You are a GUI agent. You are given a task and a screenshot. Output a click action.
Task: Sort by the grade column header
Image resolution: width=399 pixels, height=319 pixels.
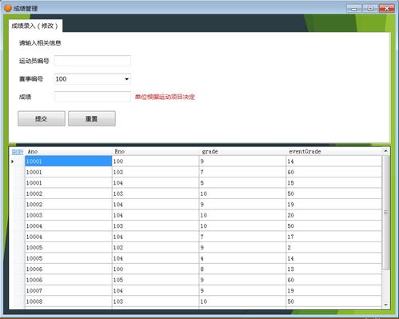click(x=243, y=152)
